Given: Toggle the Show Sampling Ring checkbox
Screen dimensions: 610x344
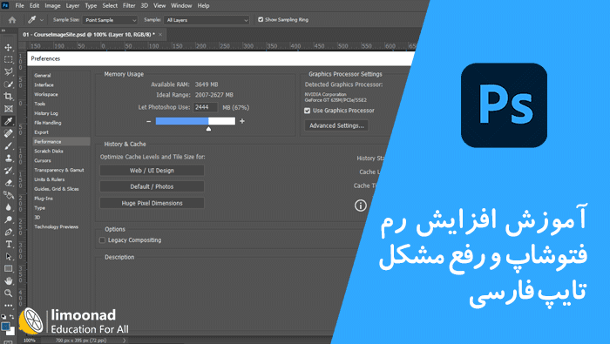Looking at the screenshot, I should pyautogui.click(x=261, y=19).
